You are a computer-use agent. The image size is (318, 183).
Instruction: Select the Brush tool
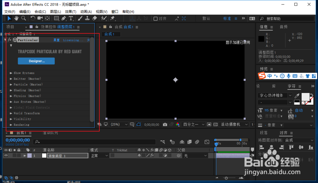point(80,18)
